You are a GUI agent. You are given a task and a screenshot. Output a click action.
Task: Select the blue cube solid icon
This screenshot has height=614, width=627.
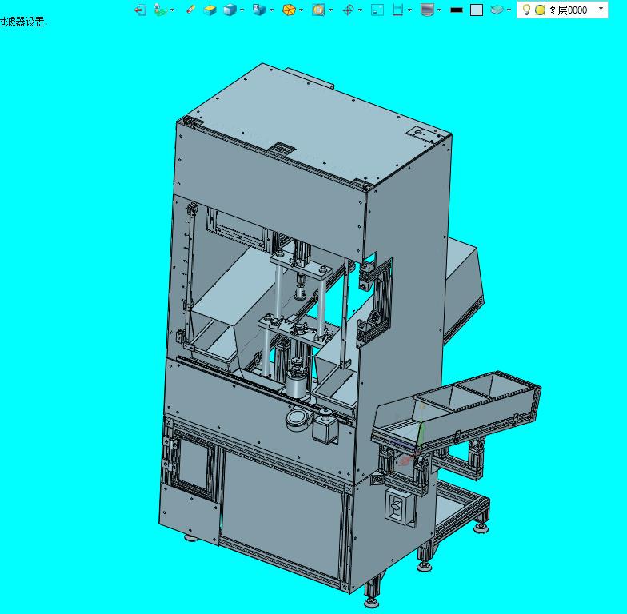click(x=230, y=10)
